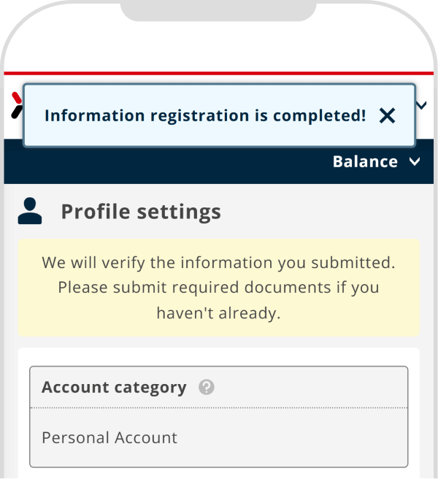Click the white header area above red line
This screenshot has height=479, width=438.
coord(218,51)
